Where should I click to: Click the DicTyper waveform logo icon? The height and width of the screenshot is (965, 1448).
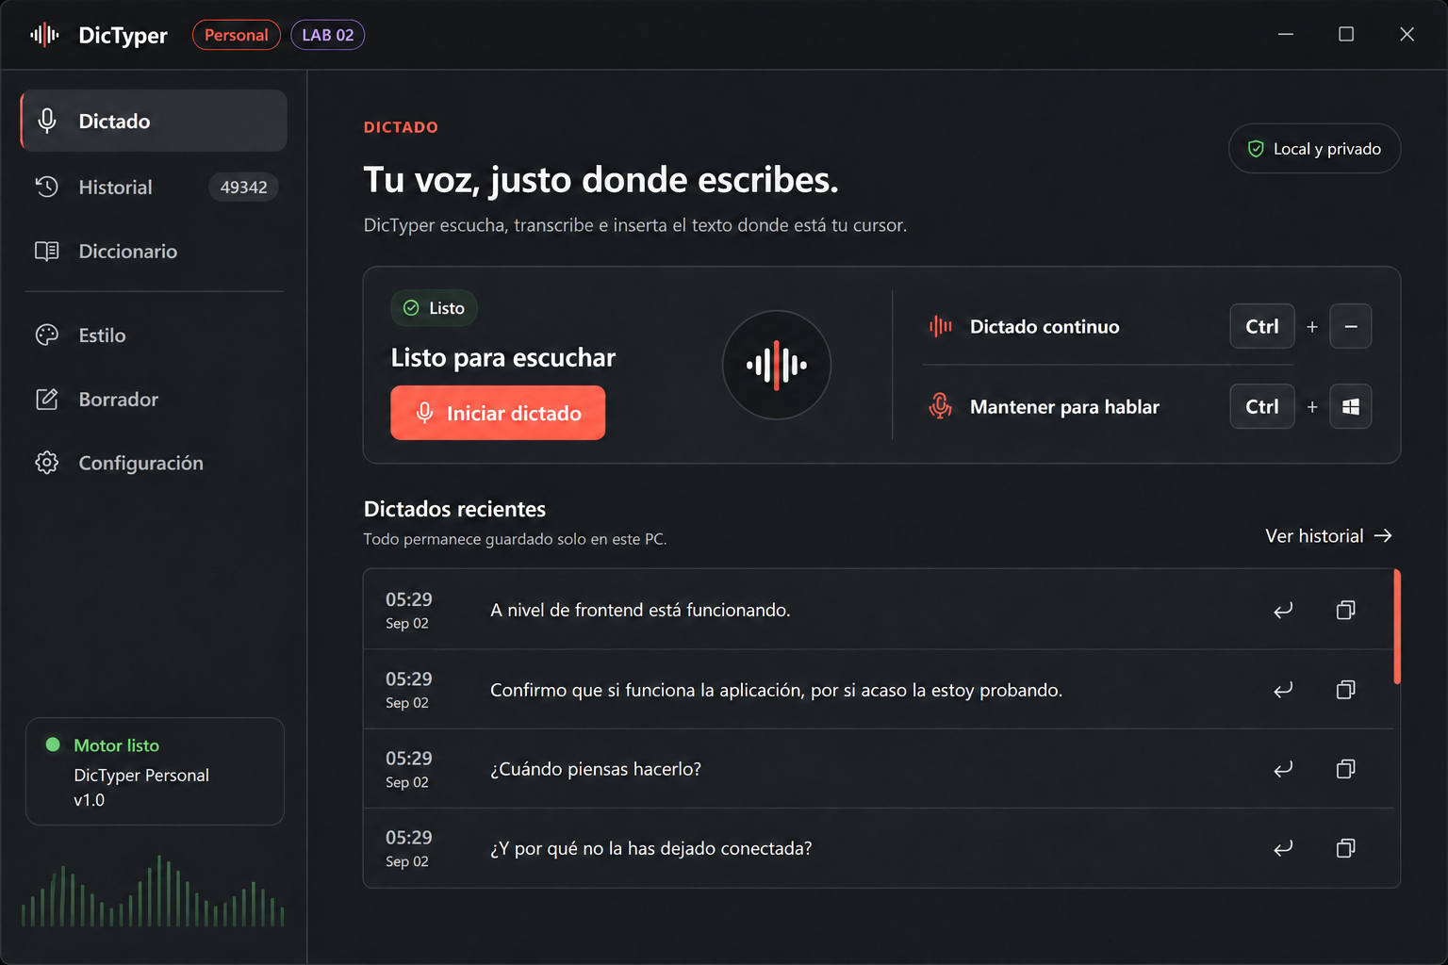[44, 35]
